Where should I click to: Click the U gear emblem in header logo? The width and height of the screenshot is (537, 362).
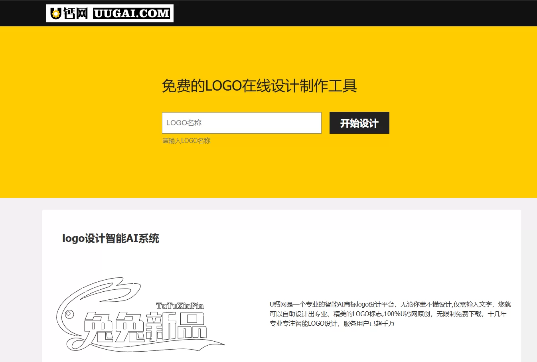coord(56,14)
